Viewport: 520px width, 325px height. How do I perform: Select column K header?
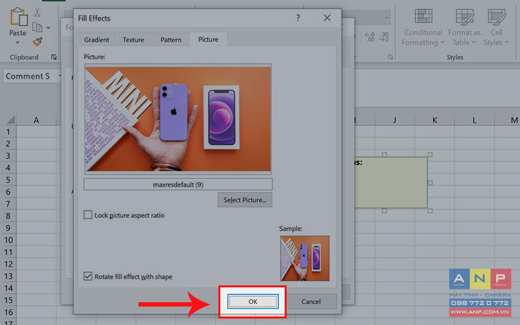[x=434, y=120]
